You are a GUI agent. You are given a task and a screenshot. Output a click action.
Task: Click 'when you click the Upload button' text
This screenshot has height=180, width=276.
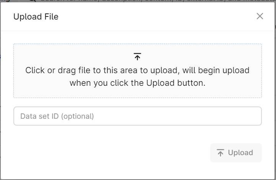click(137, 83)
